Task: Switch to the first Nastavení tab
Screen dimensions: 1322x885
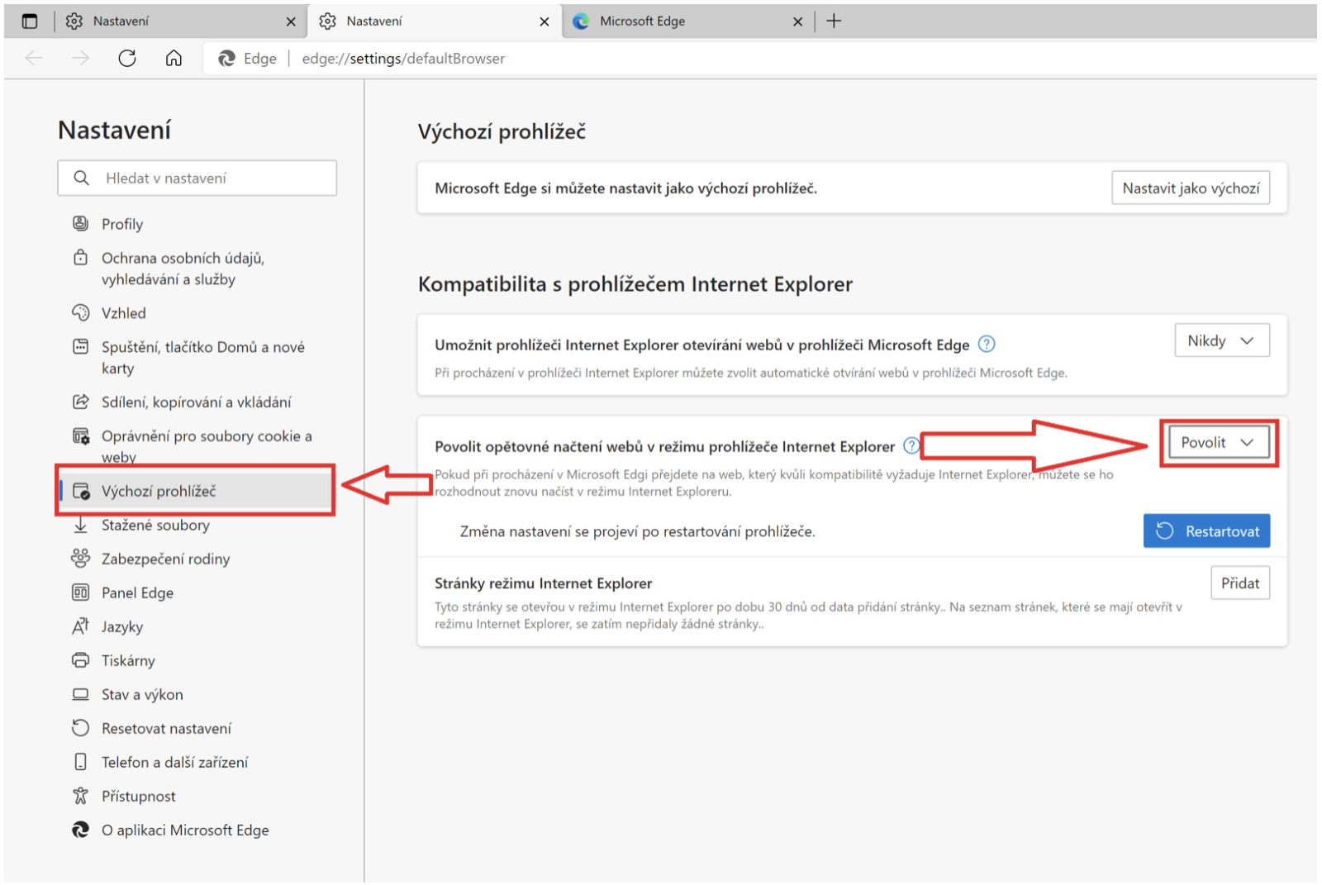Action: [x=179, y=21]
